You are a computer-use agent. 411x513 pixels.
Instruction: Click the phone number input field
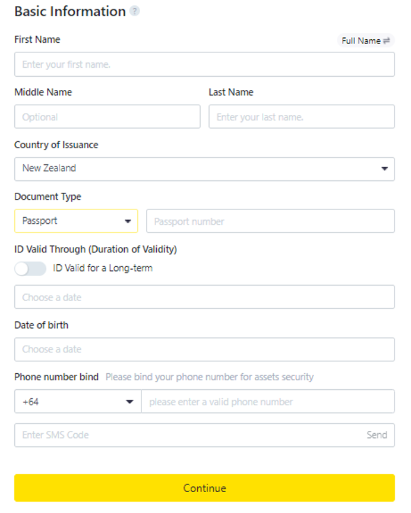click(268, 402)
